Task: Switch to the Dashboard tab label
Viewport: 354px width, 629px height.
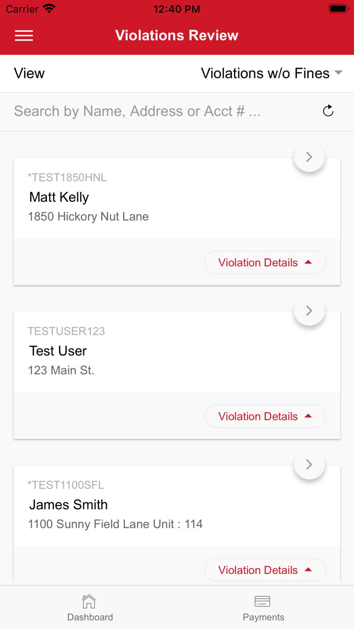Action: [x=90, y=617]
